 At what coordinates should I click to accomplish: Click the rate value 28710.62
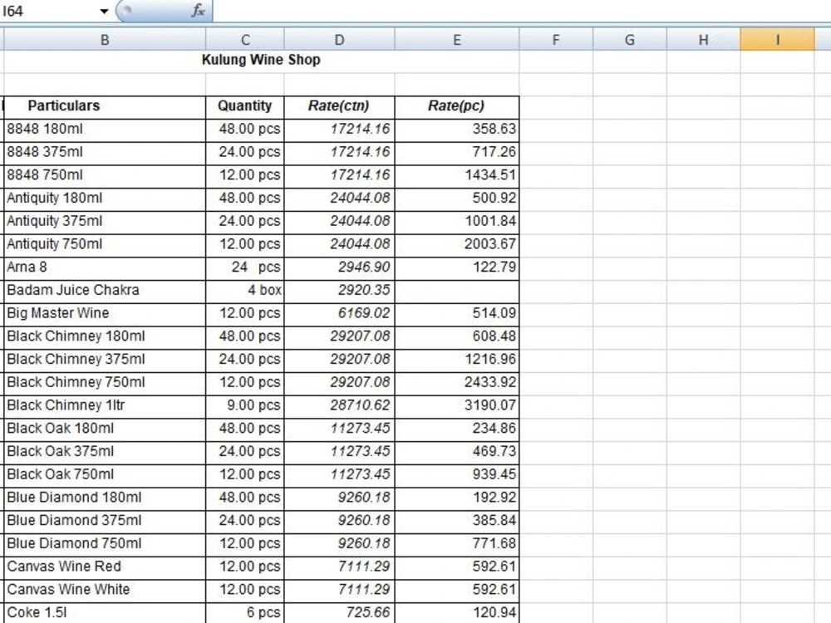pyautogui.click(x=339, y=406)
